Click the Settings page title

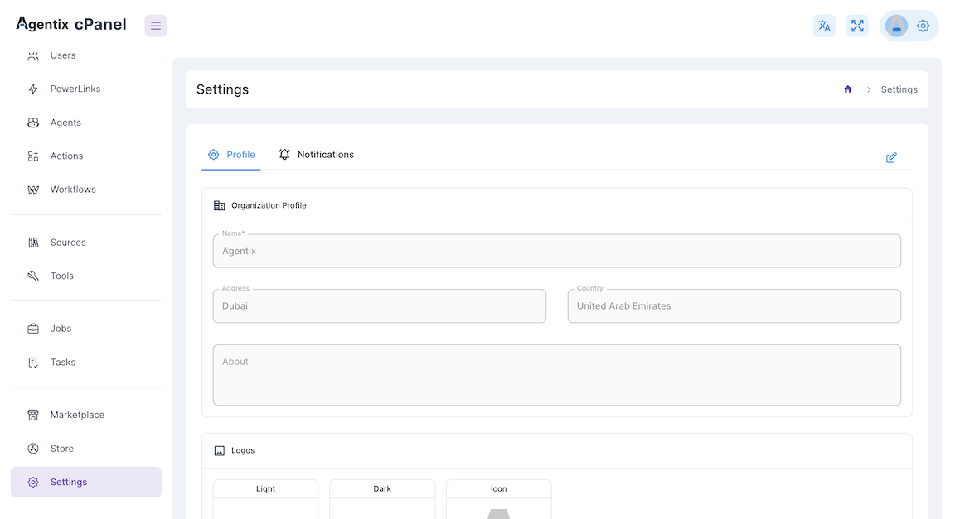[x=222, y=89]
